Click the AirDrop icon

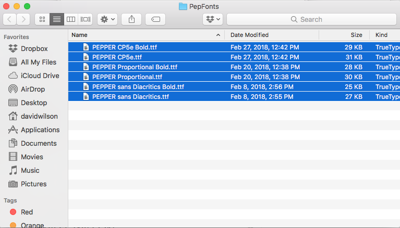click(x=13, y=89)
